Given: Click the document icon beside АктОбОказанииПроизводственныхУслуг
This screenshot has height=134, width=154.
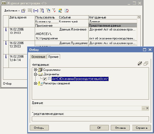Looking at the screenshot, I should [49, 79].
